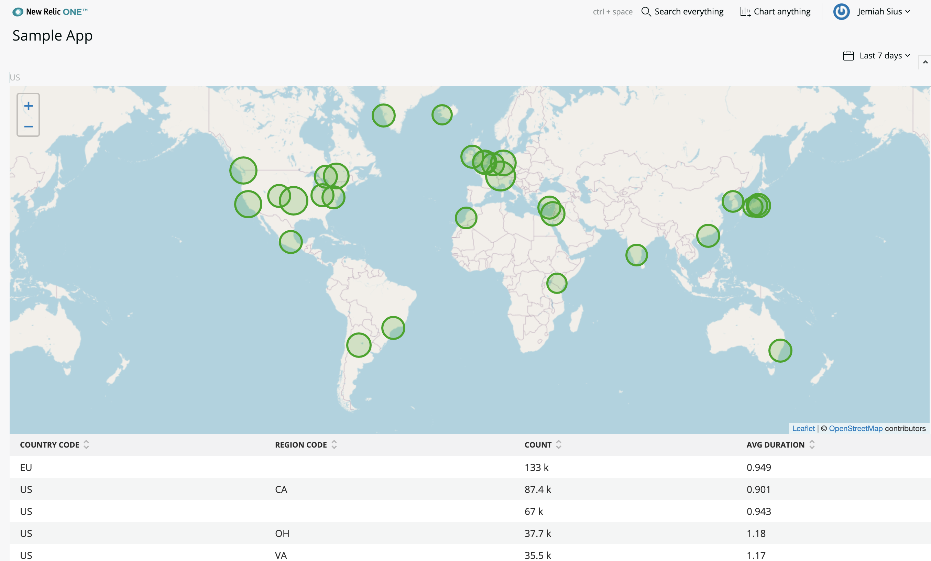Click the Search everything magnifier icon
The width and height of the screenshot is (931, 561).
pyautogui.click(x=646, y=12)
